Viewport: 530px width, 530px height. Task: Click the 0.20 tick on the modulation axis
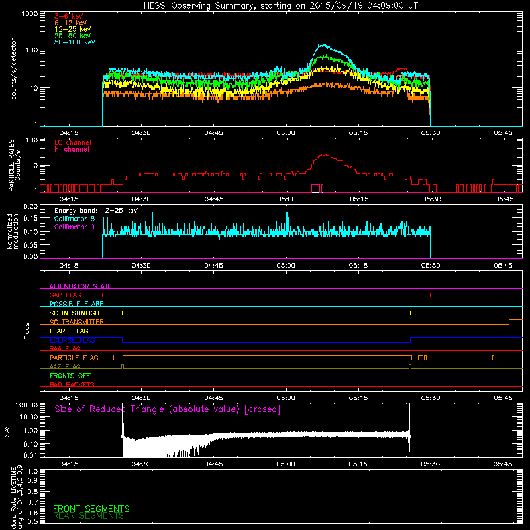pos(30,206)
